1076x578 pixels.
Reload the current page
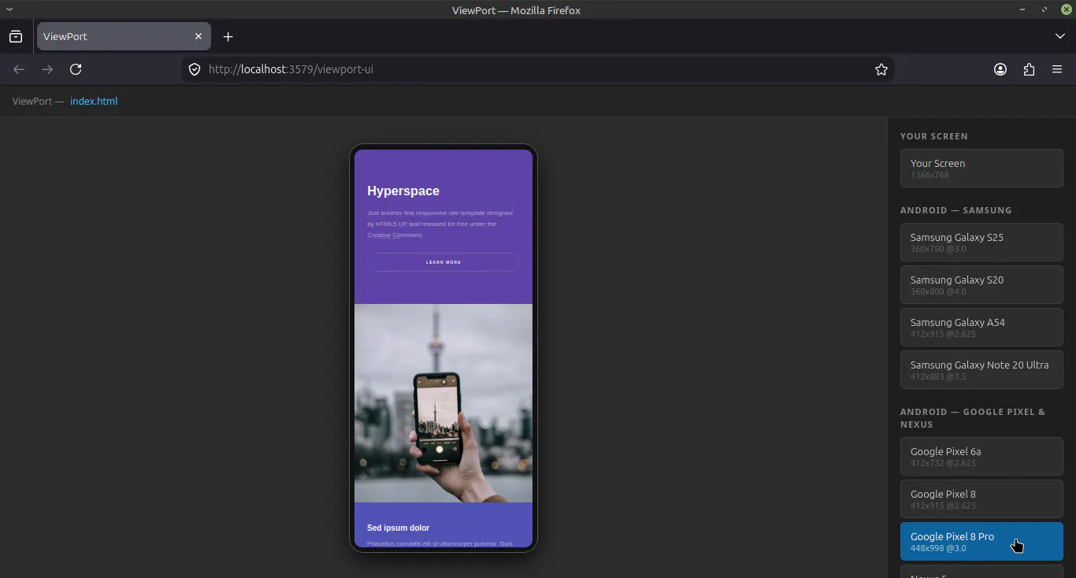coord(76,69)
